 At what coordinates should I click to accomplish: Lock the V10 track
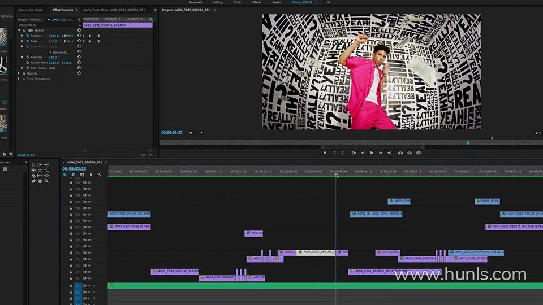click(x=71, y=227)
